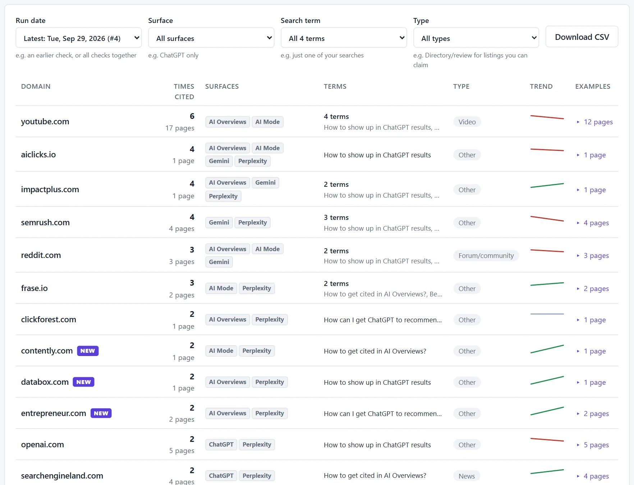Click the TREND column header

coord(541,87)
